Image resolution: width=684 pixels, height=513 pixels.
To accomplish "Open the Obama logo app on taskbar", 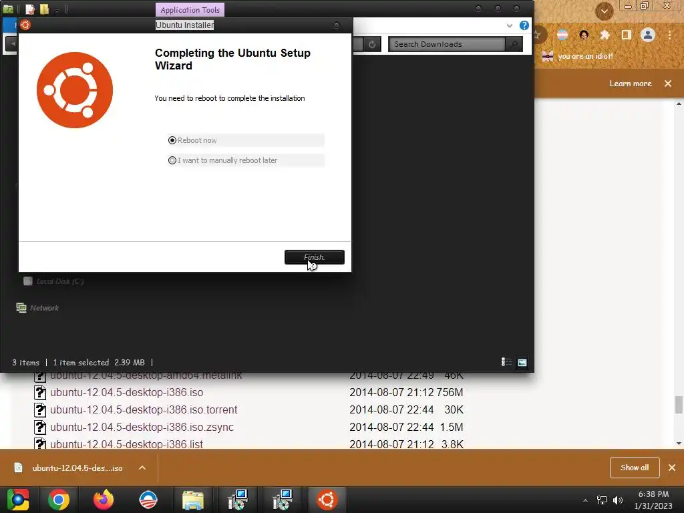I will click(148, 500).
